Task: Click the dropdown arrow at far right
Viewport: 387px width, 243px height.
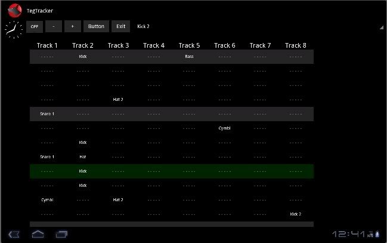Action: pyautogui.click(x=381, y=27)
